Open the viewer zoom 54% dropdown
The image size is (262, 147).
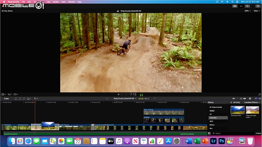tap(248, 11)
